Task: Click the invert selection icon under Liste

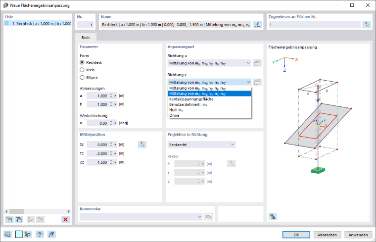Action: (40, 219)
